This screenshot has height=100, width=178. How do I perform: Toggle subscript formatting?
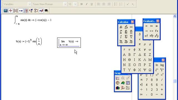(133, 4)
